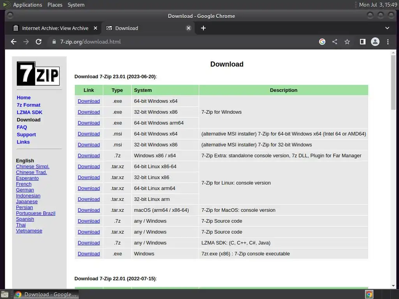This screenshot has height=299, width=399.
Task: Click the 7-ZIP logo image
Action: pos(38,74)
